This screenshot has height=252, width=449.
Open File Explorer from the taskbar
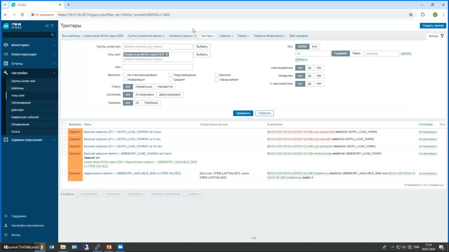(63, 247)
